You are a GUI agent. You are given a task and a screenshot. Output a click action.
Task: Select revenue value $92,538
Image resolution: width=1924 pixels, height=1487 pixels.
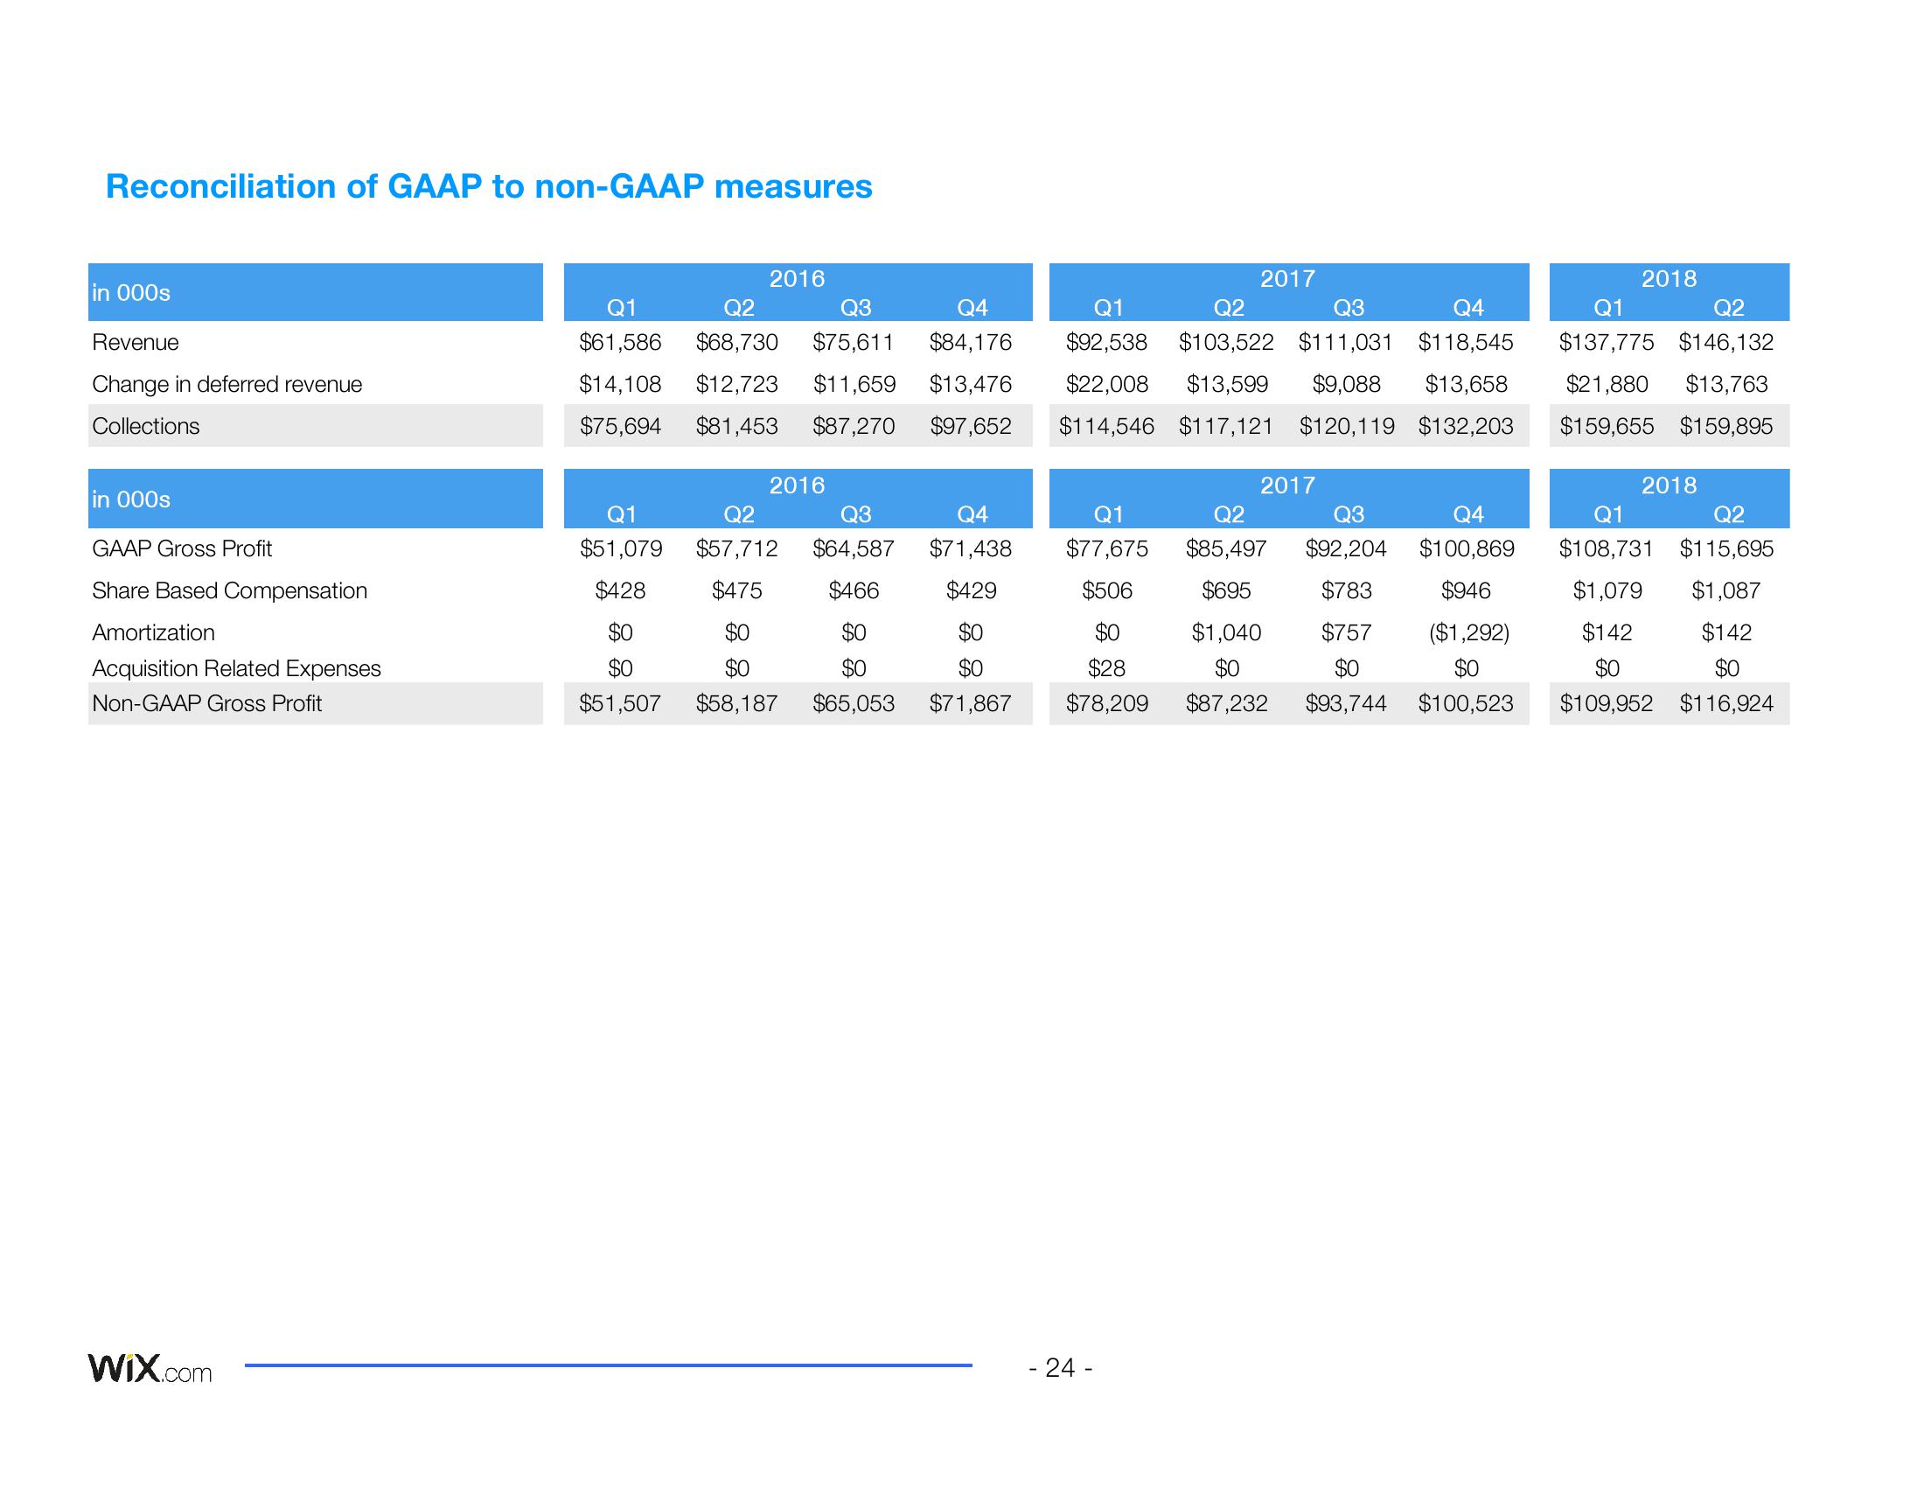tap(1106, 342)
